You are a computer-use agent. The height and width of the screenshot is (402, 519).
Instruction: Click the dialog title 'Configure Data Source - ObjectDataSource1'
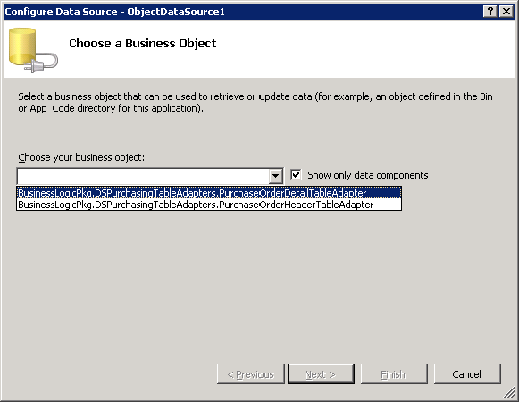(x=114, y=12)
